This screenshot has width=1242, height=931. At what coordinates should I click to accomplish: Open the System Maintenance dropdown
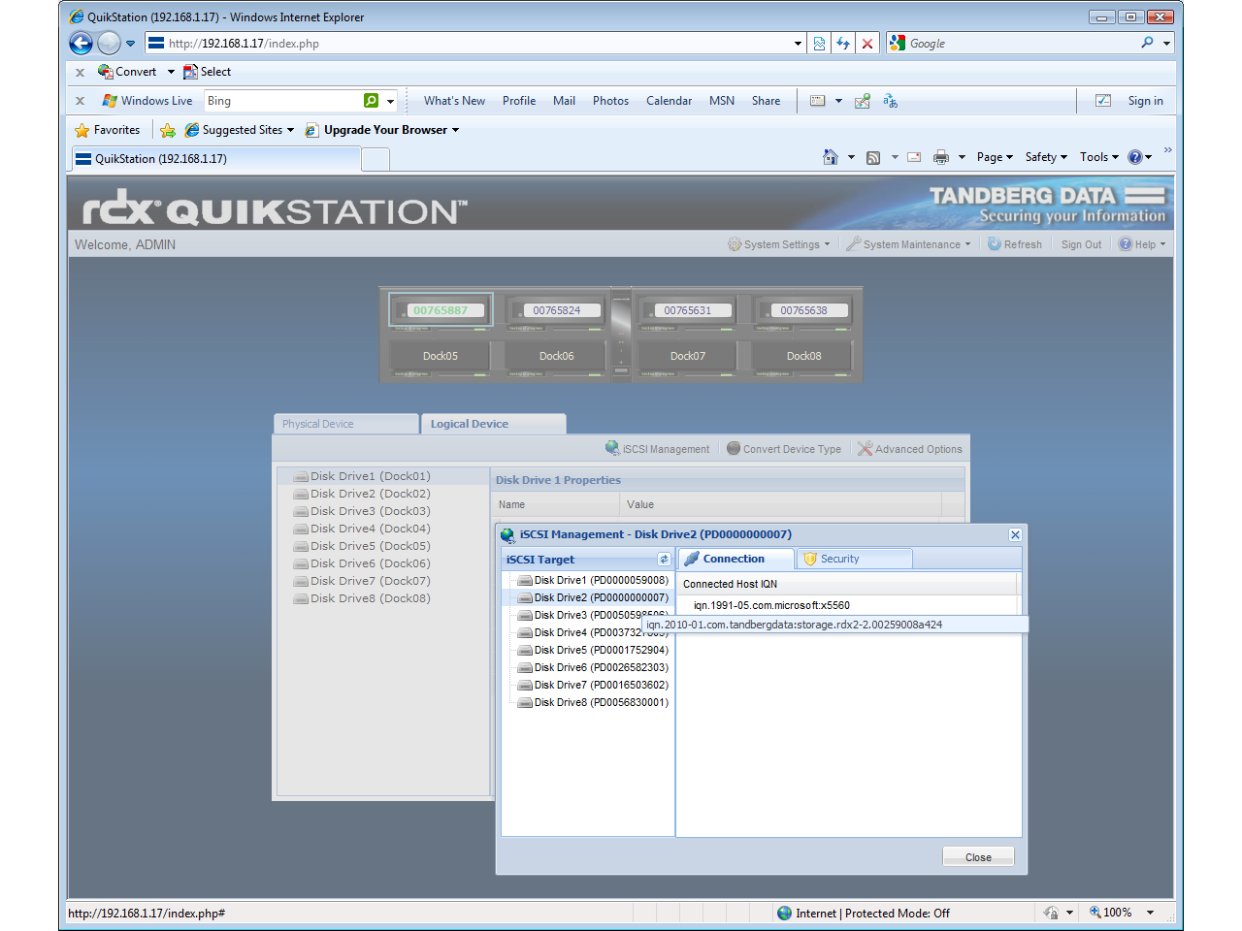pos(908,244)
